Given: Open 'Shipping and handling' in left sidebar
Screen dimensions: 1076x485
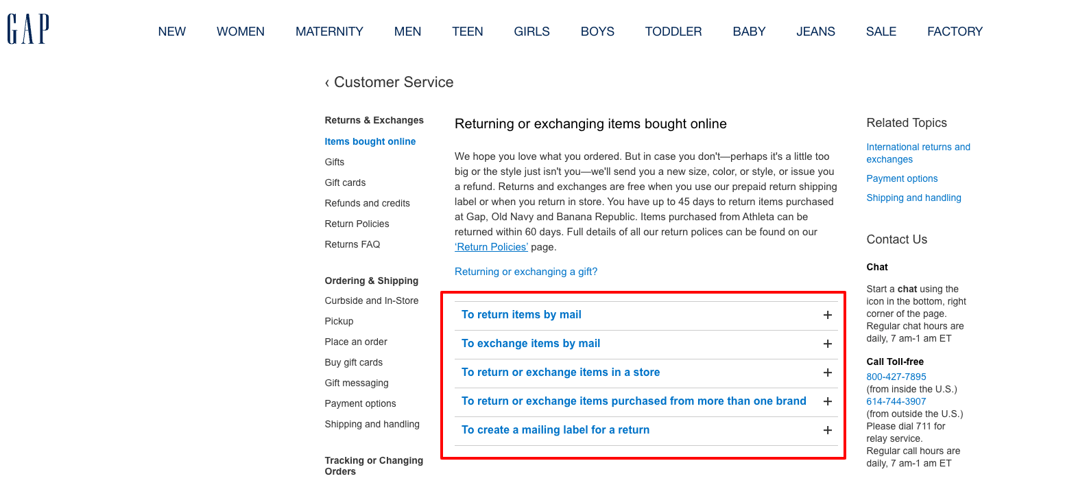Looking at the screenshot, I should point(372,424).
